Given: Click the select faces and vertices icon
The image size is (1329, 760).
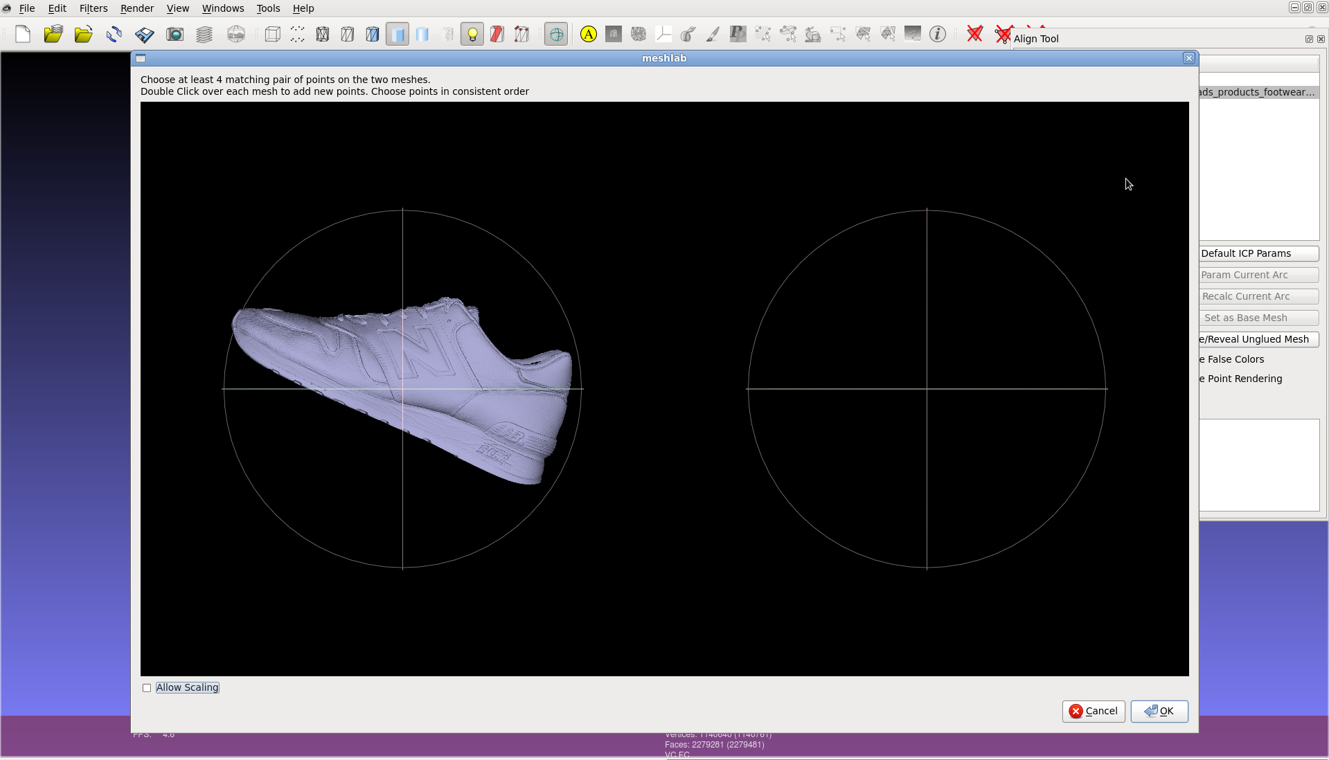Looking at the screenshot, I should pos(888,34).
